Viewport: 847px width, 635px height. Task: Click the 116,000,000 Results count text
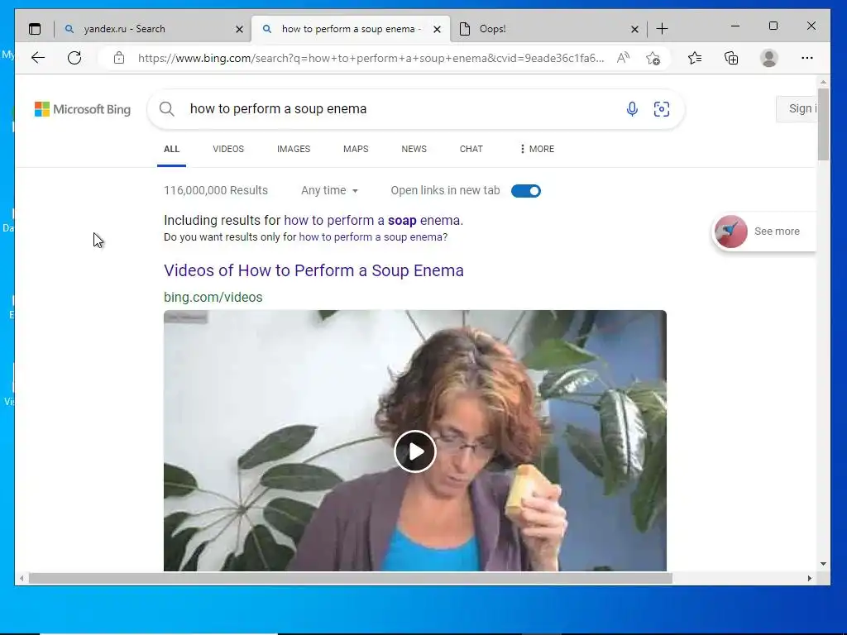tap(216, 191)
